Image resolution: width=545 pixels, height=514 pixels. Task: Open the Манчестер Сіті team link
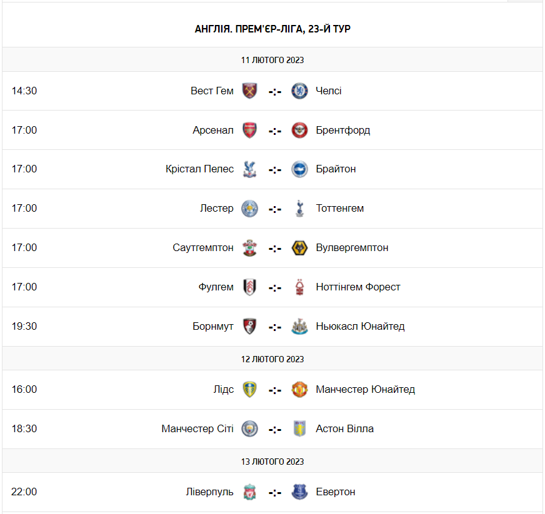tap(197, 429)
